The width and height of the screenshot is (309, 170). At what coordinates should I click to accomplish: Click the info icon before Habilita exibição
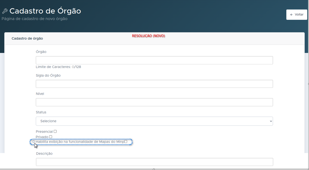point(34,141)
